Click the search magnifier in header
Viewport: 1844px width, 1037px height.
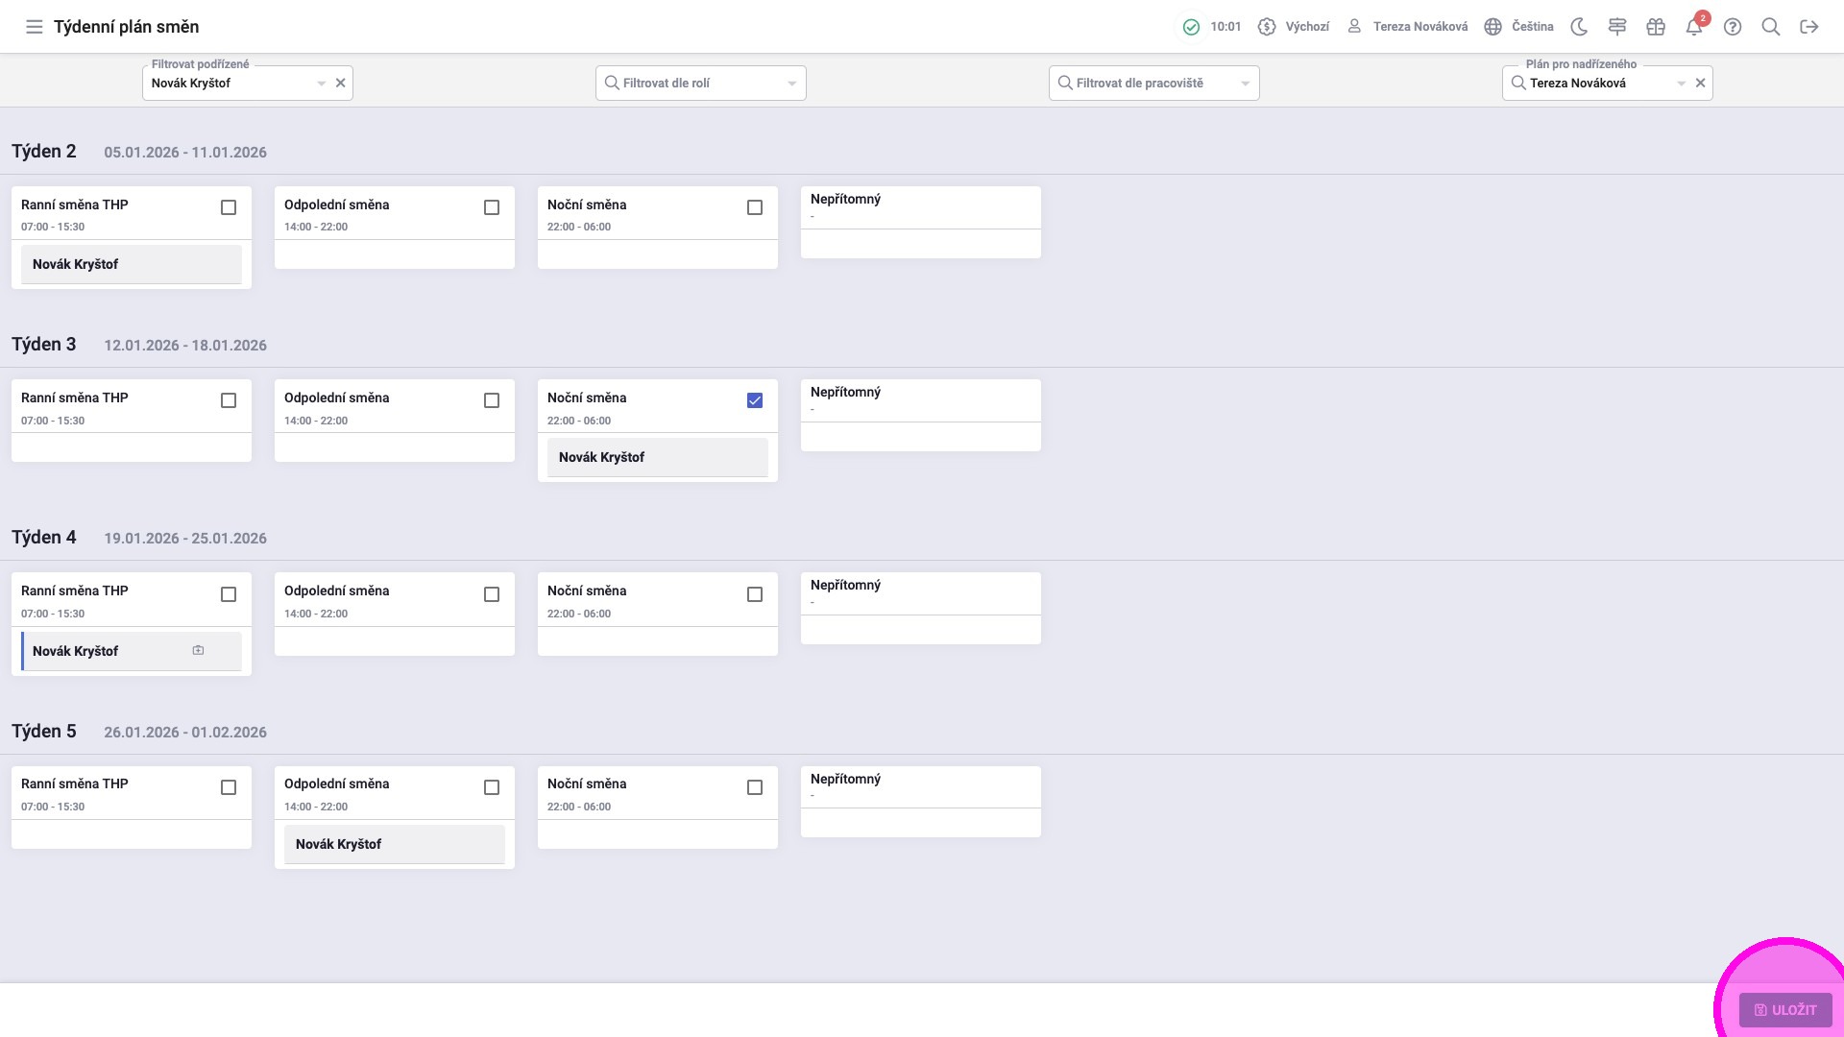click(x=1771, y=27)
